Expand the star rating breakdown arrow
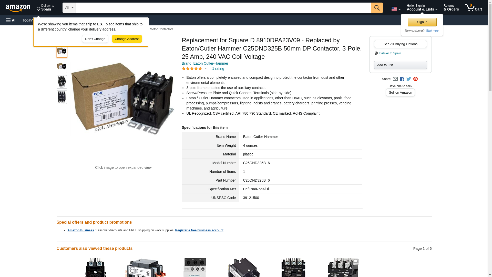This screenshot has width=492, height=277. click(206, 68)
